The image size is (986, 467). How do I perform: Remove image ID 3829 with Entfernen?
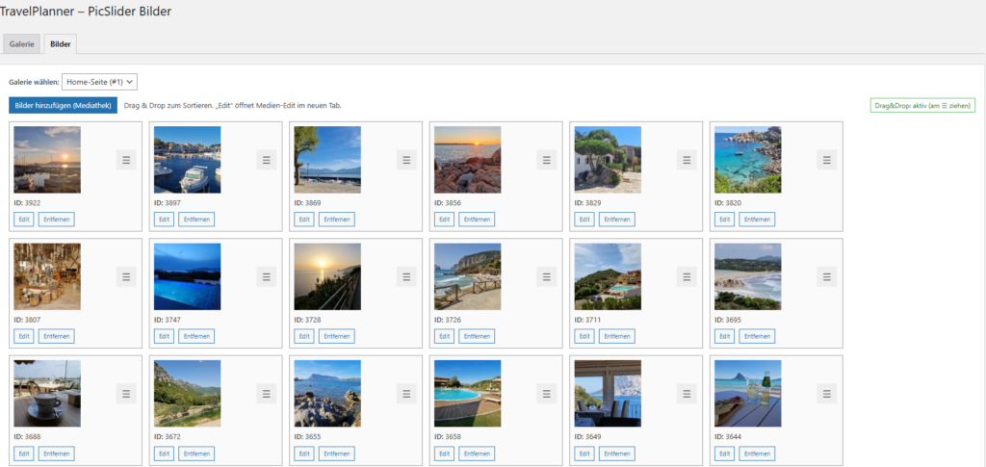tap(616, 220)
